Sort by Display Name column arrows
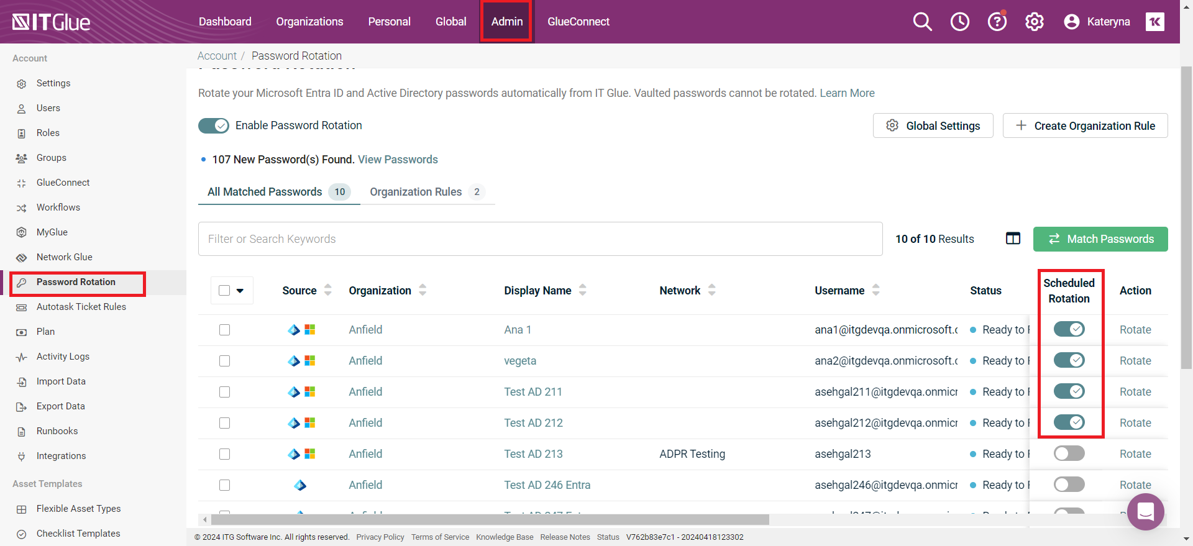 click(x=582, y=289)
